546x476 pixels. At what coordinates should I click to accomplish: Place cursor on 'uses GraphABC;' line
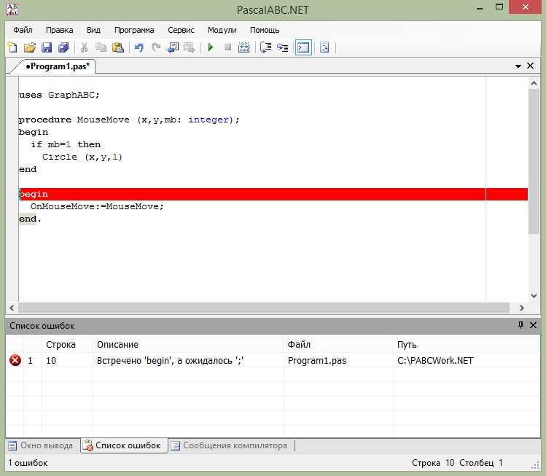point(59,95)
